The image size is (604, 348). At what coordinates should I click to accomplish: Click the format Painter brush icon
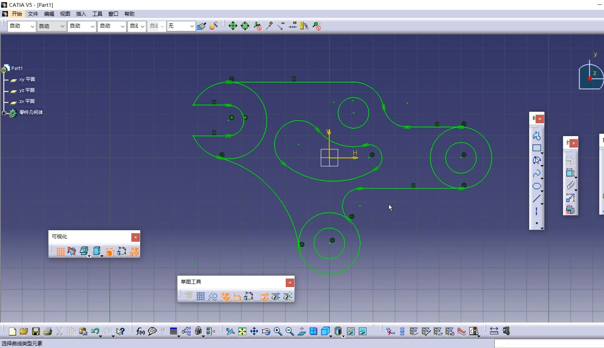pyautogui.click(x=201, y=26)
